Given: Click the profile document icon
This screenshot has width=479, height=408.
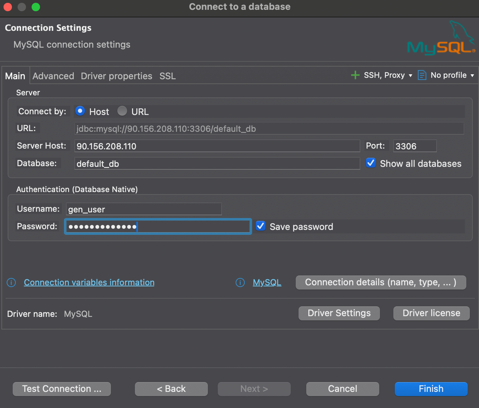Looking at the screenshot, I should click(x=422, y=75).
